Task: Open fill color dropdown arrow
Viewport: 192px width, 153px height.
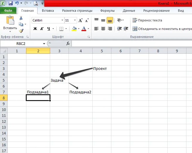Action: (79, 29)
